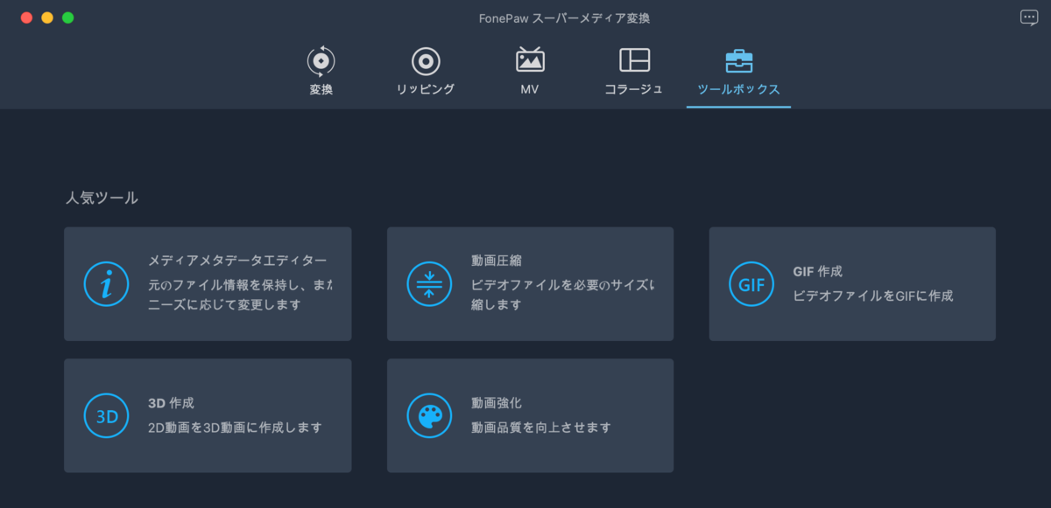Click the text ビデオファイルをGIFに作成

(x=873, y=296)
